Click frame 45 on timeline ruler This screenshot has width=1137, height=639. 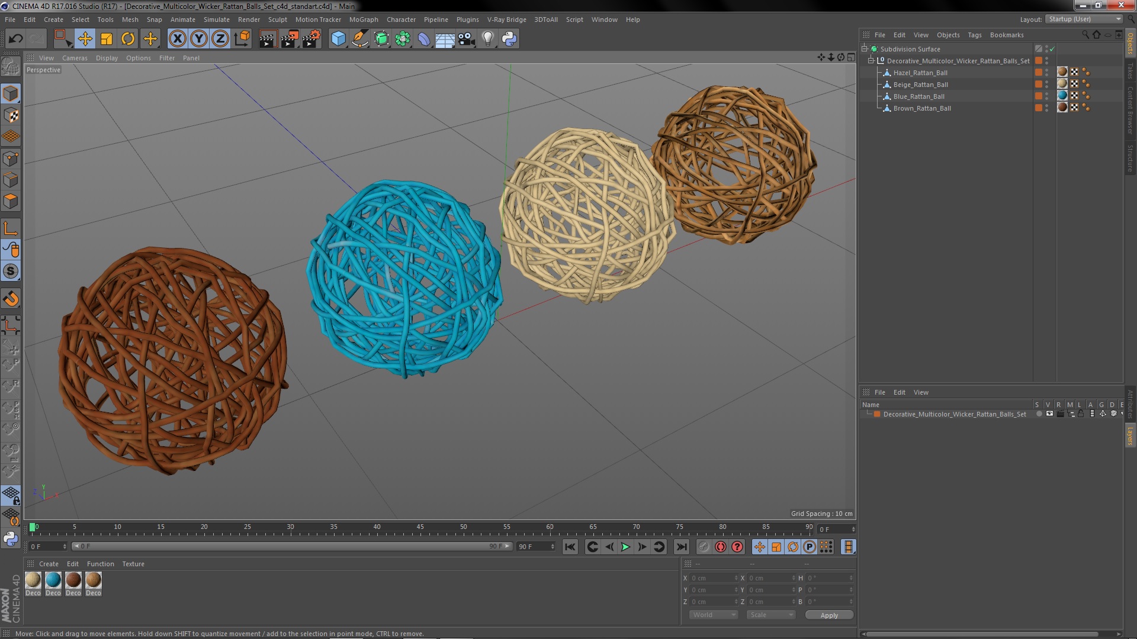(x=420, y=527)
